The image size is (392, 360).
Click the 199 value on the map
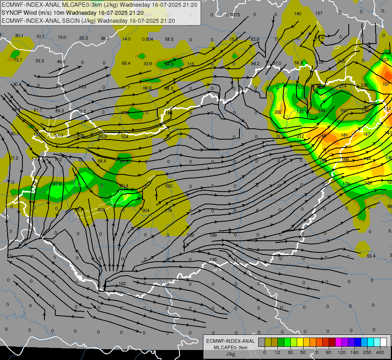pyautogui.click(x=213, y=235)
